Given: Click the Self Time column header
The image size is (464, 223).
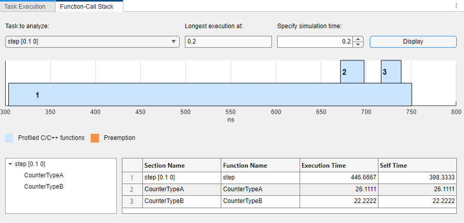Looking at the screenshot, I should point(417,166).
